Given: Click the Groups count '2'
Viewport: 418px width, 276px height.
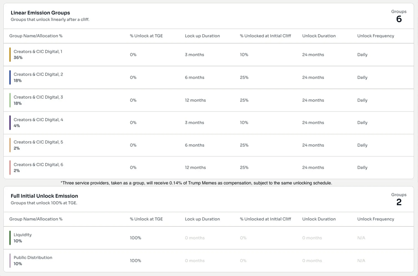Looking at the screenshot, I should coord(399,202).
